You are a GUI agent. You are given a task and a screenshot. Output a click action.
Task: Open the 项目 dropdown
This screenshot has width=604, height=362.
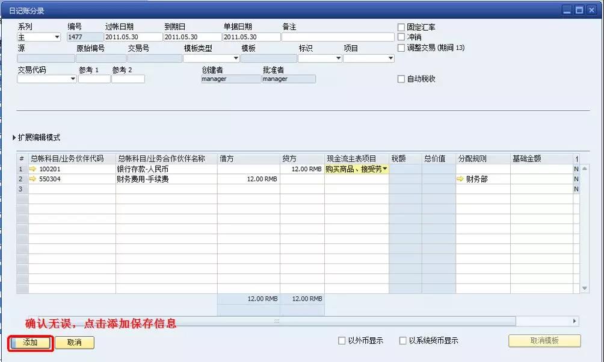pyautogui.click(x=390, y=57)
